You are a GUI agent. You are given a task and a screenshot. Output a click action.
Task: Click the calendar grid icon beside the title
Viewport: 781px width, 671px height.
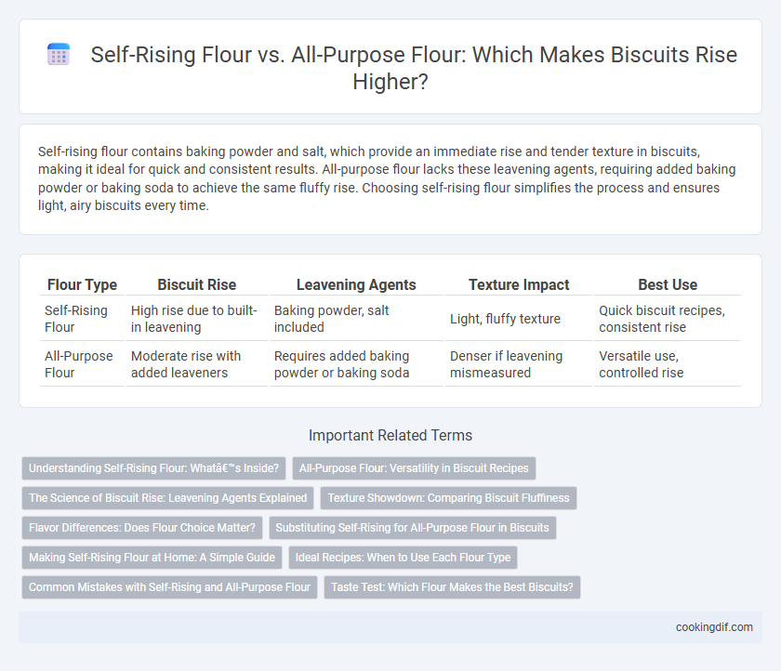pos(59,55)
